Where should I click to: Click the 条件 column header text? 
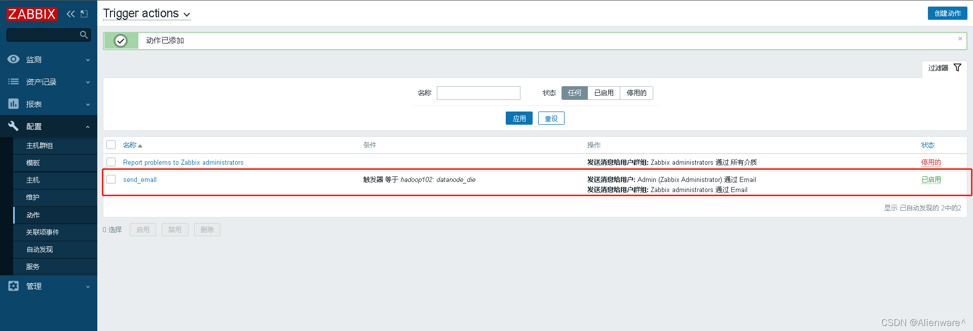[369, 145]
